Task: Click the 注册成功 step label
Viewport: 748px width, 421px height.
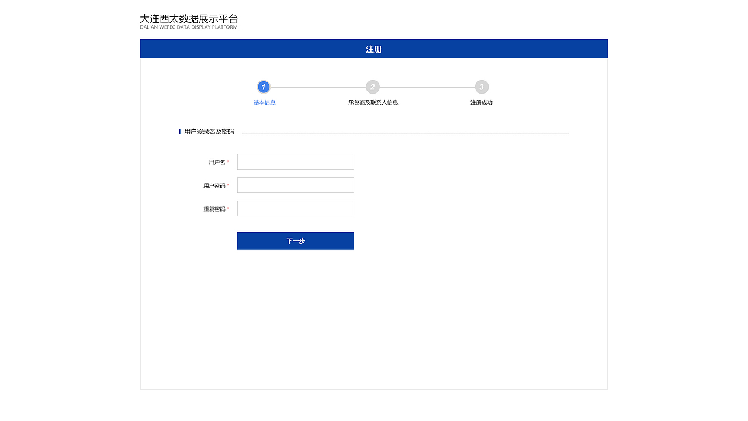Action: pyautogui.click(x=482, y=103)
